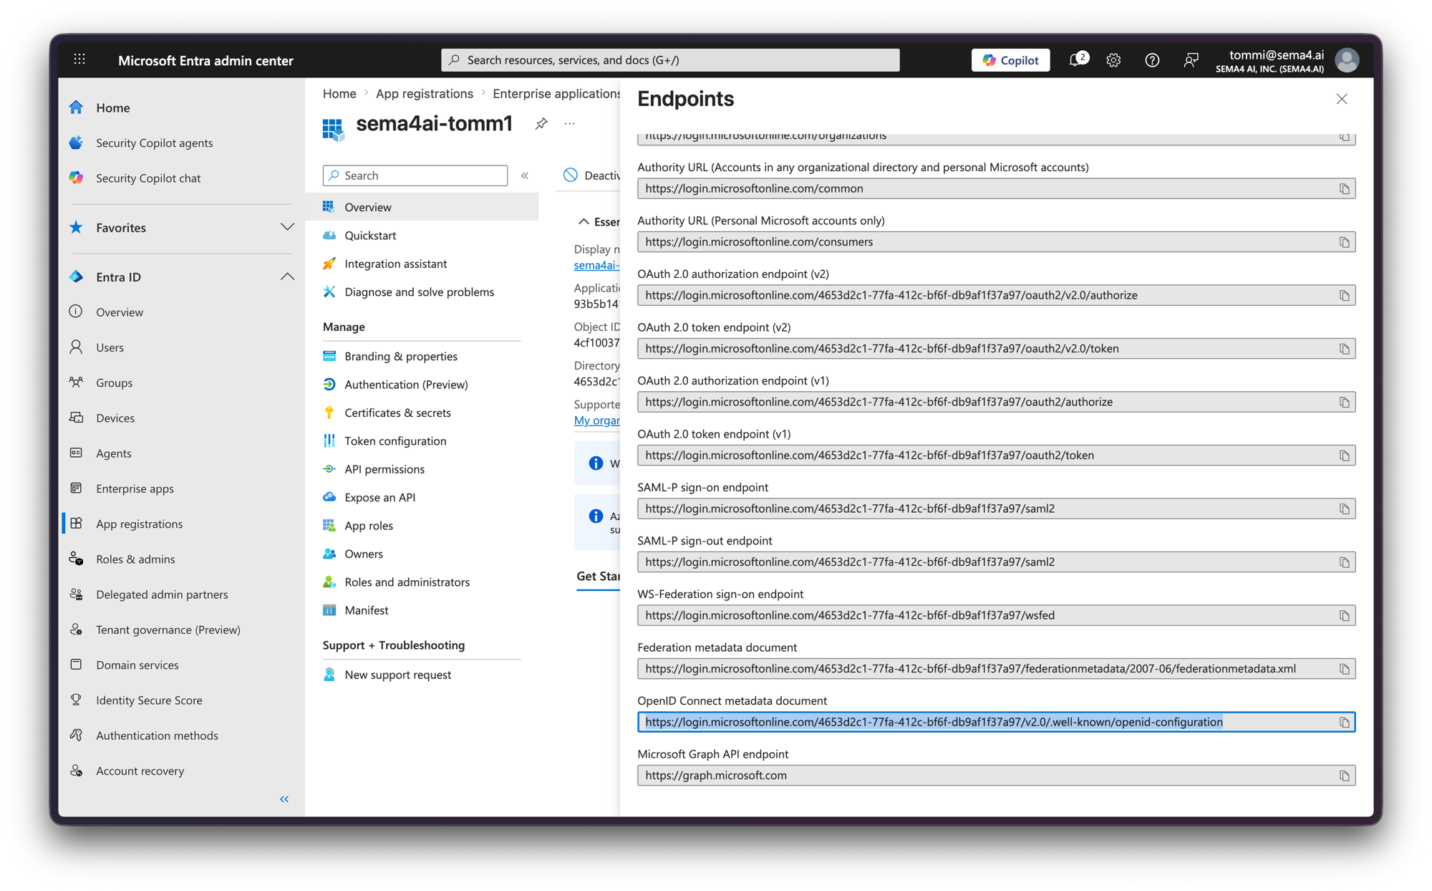Open the feedback icon in header
Image resolution: width=1432 pixels, height=891 pixels.
tap(1190, 60)
